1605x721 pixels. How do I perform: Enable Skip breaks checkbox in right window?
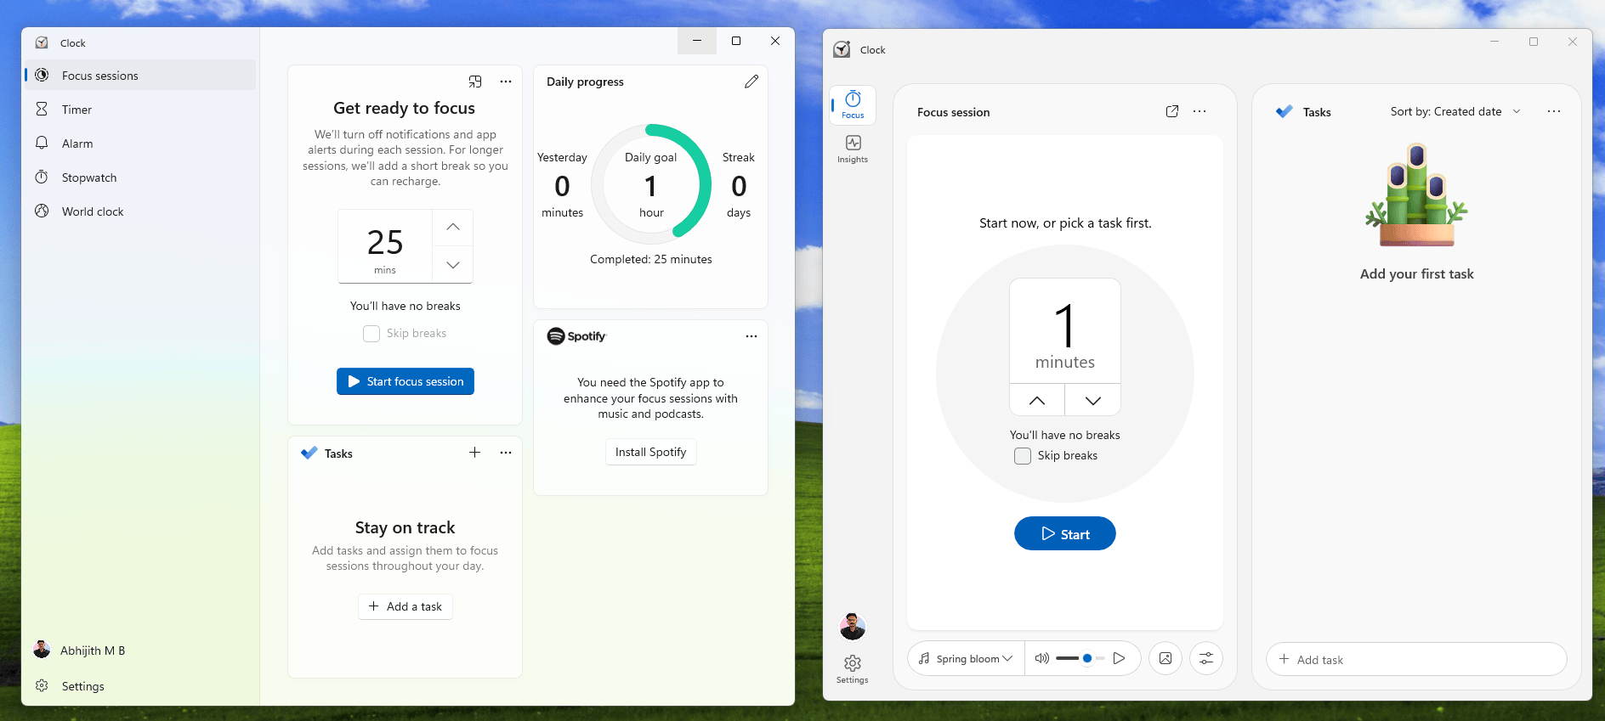point(1023,456)
